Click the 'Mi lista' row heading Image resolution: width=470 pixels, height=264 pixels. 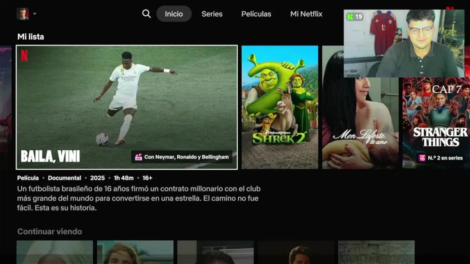[31, 37]
